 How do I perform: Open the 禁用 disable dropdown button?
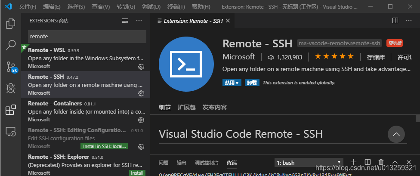[x=232, y=83]
